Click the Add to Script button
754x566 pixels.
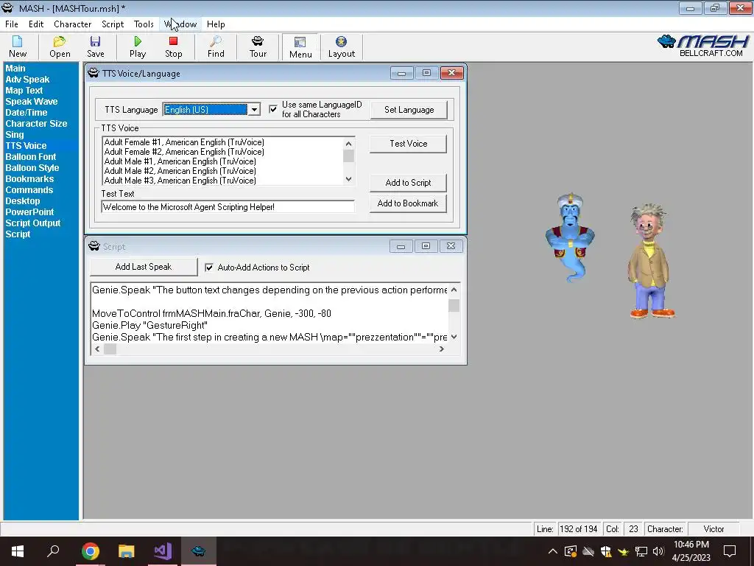[x=408, y=183]
